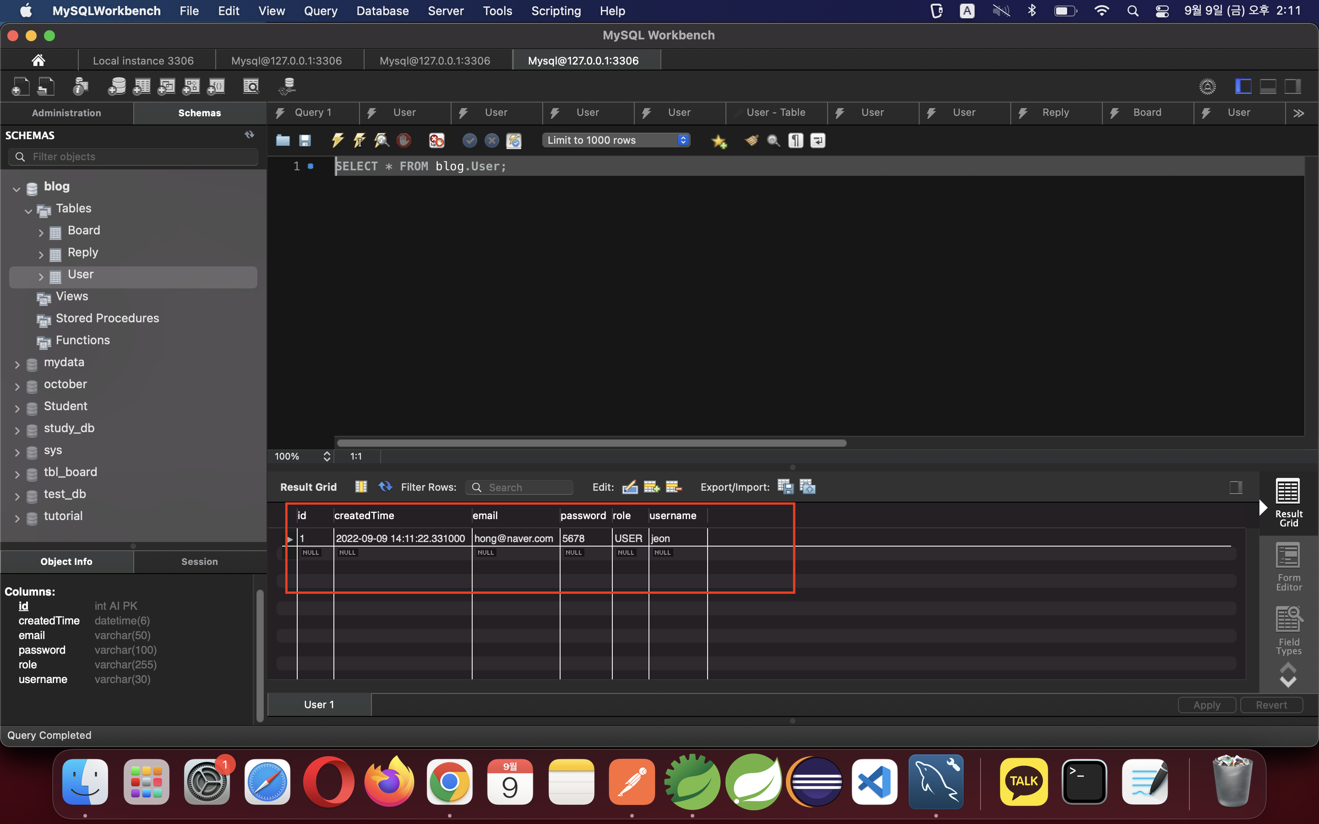Viewport: 1319px width, 824px height.
Task: Open Query 1 editor tab
Action: point(313,112)
